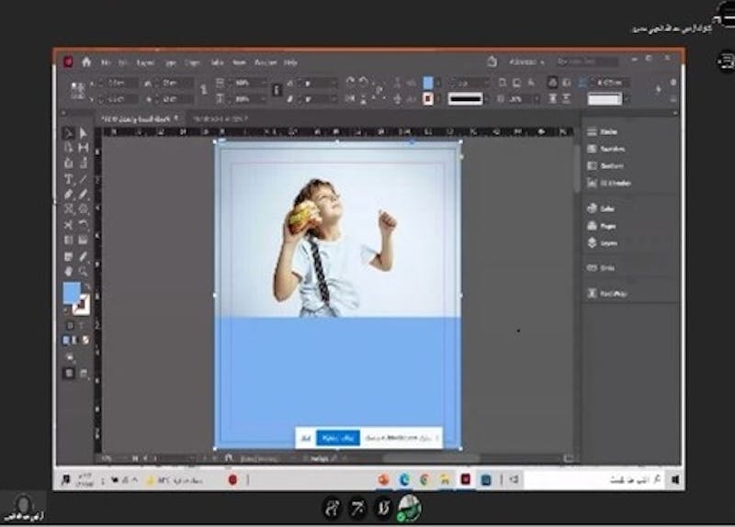The height and width of the screenshot is (527, 735).
Task: Open the Help menu
Action: point(290,62)
